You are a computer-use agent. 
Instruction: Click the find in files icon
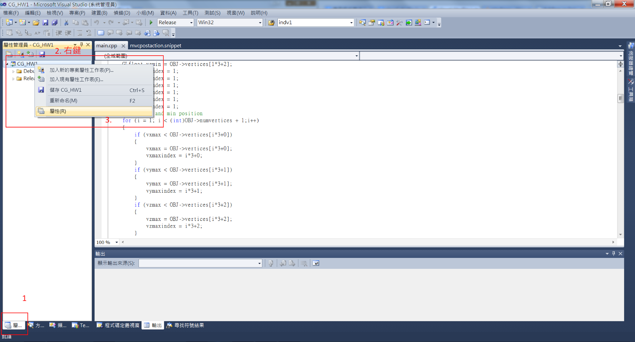tap(271, 23)
